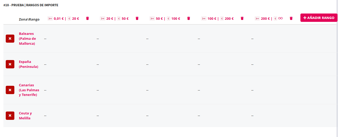The image size is (338, 137).
Task: Edit the infinity upper bound of last range
Action: tap(280, 18)
